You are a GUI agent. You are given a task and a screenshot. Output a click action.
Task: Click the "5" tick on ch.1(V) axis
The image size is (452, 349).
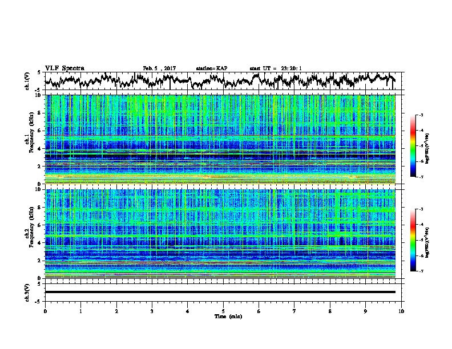point(39,72)
